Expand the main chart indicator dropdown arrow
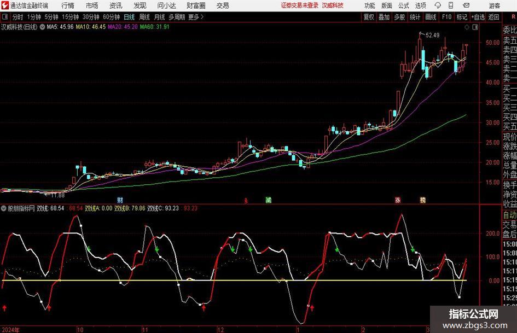The image size is (517, 333). (x=43, y=27)
